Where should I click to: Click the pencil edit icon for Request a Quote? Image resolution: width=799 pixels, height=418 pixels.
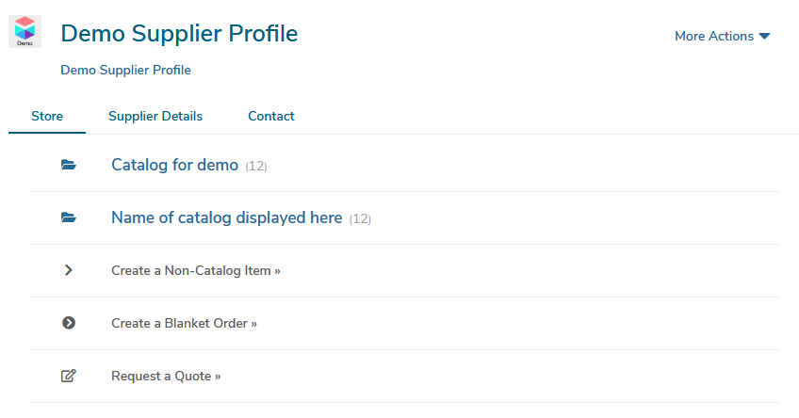[68, 376]
